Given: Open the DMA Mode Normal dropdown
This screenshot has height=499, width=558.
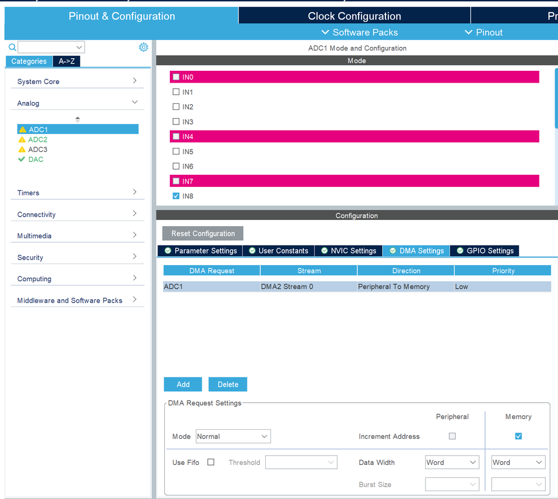Looking at the screenshot, I should (x=233, y=436).
